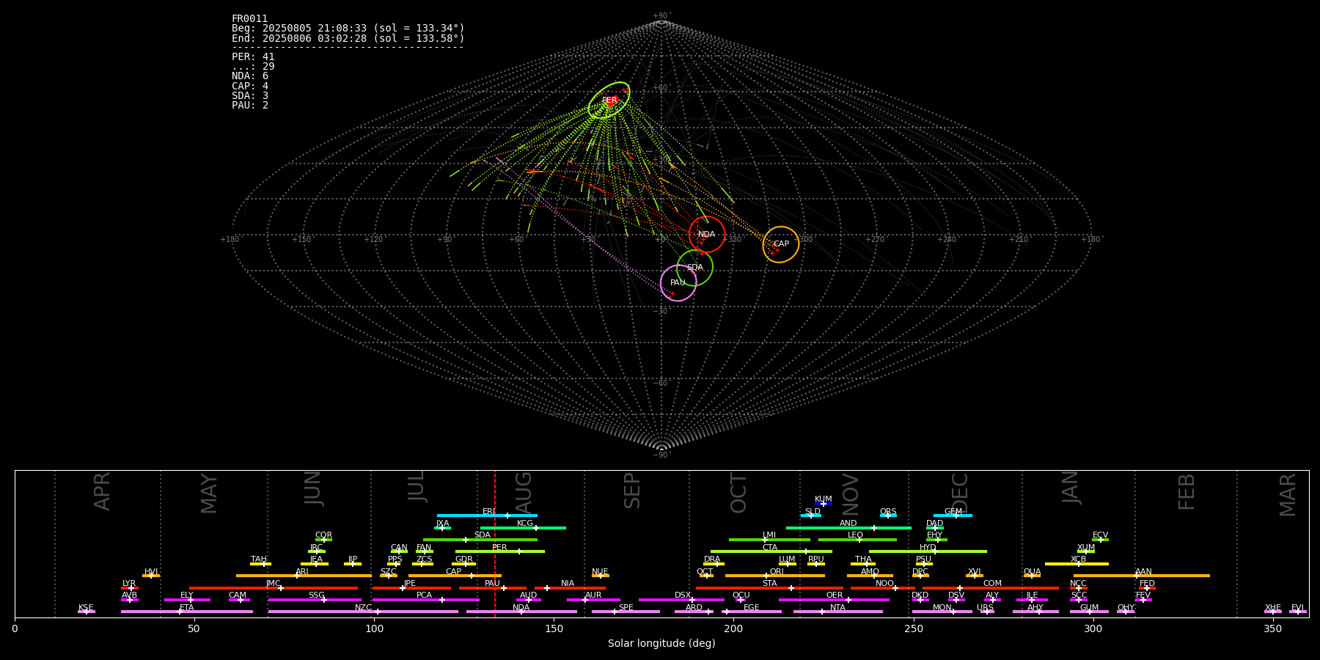Select the NIA shower bar
The width and height of the screenshot is (1320, 660).
pyautogui.click(x=570, y=588)
